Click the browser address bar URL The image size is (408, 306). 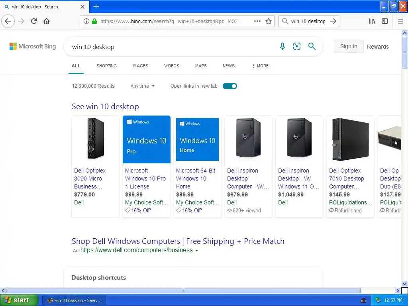pos(170,22)
